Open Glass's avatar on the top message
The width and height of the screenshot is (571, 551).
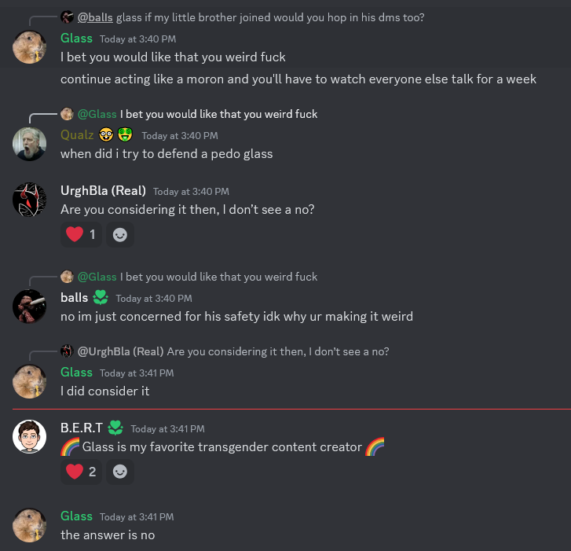pyautogui.click(x=29, y=47)
